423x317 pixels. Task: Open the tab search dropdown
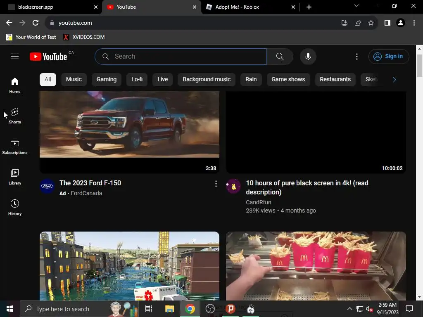356,6
